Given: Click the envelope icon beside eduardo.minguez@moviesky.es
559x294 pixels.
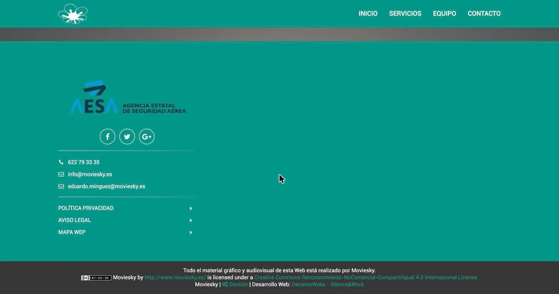Looking at the screenshot, I should (x=61, y=186).
